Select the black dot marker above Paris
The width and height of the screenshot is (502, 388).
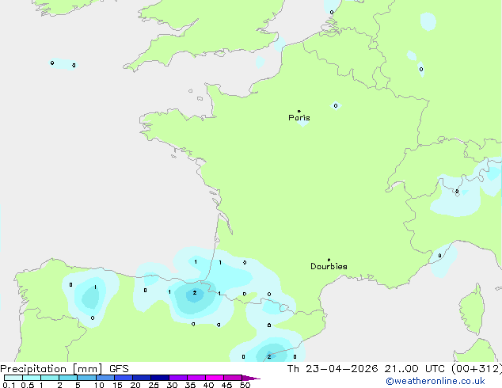click(299, 111)
